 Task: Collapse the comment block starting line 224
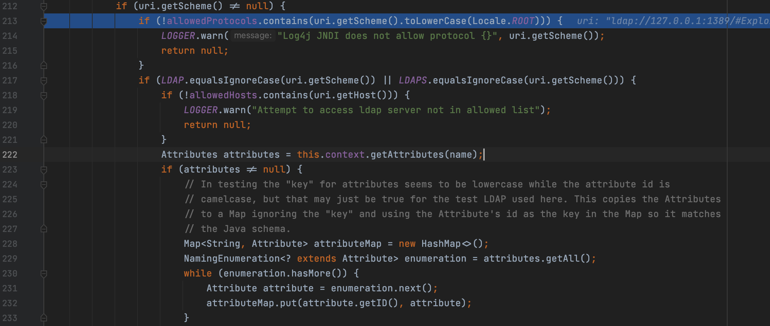tap(44, 185)
